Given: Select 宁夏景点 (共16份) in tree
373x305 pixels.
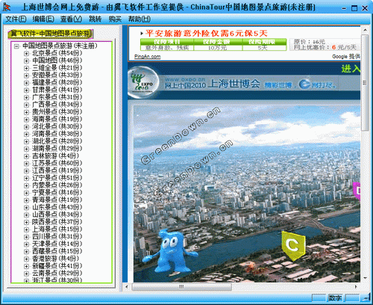Looking at the screenshot, I should (57, 193).
